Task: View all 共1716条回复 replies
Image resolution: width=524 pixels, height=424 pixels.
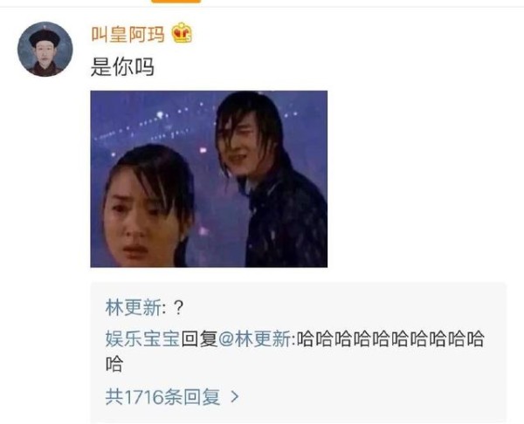Action: [162, 397]
